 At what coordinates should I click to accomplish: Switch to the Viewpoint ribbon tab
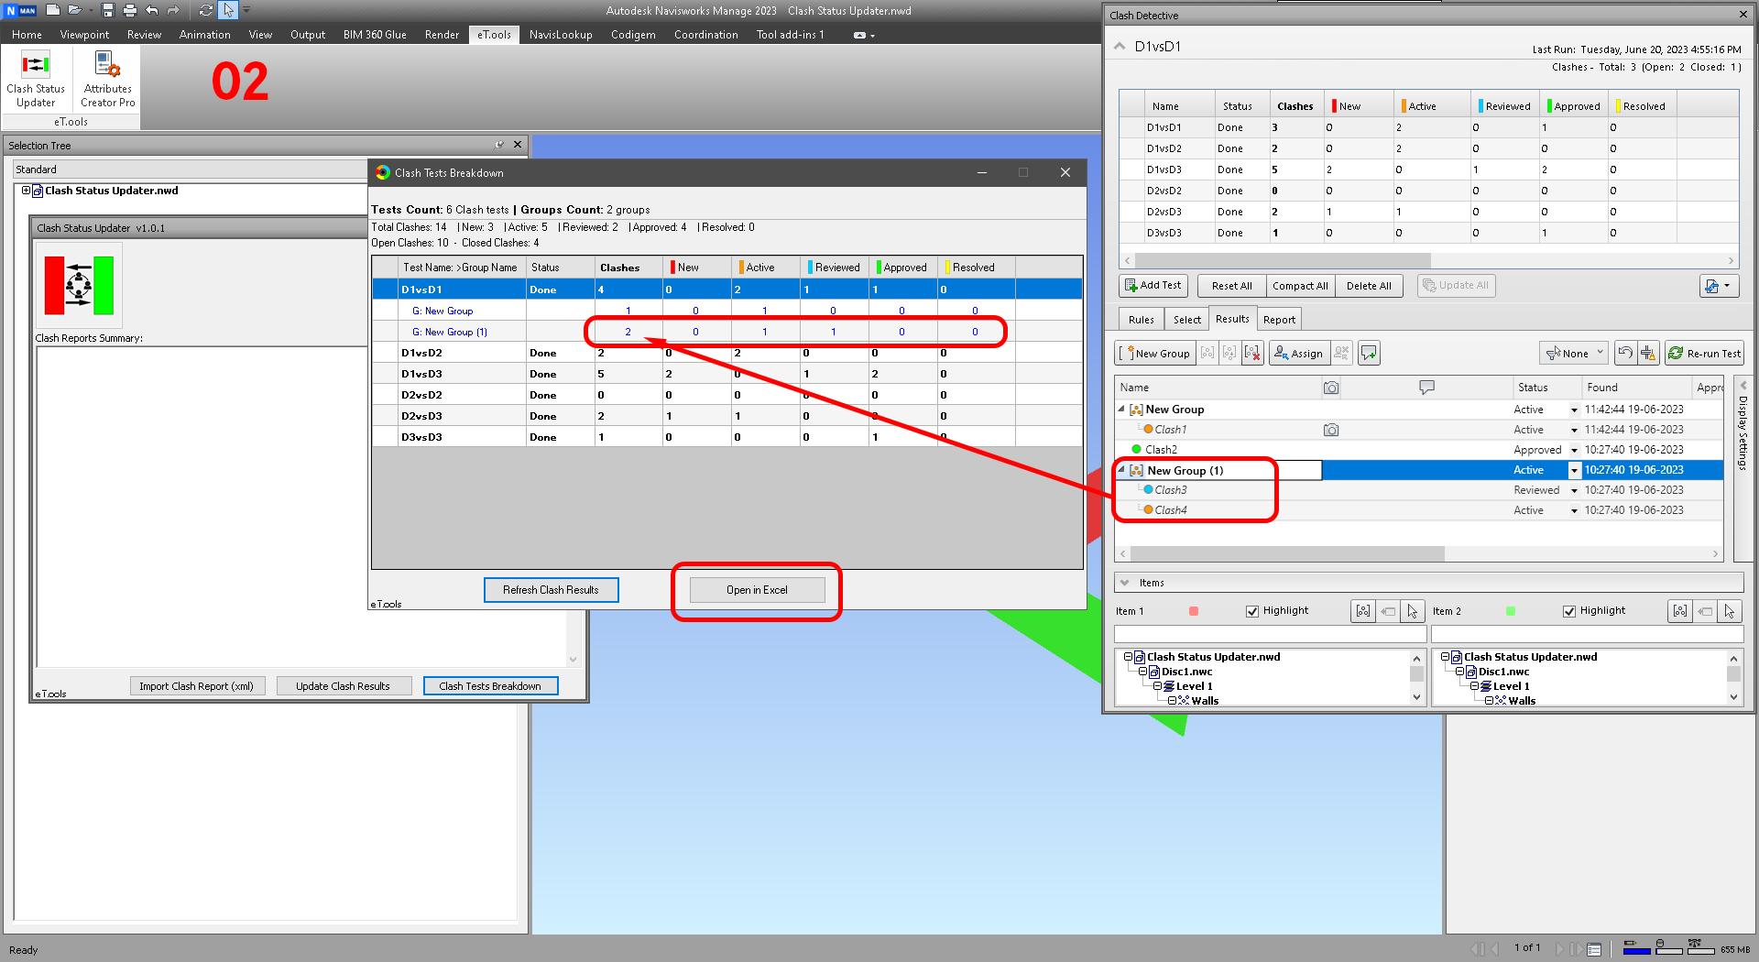coord(84,35)
